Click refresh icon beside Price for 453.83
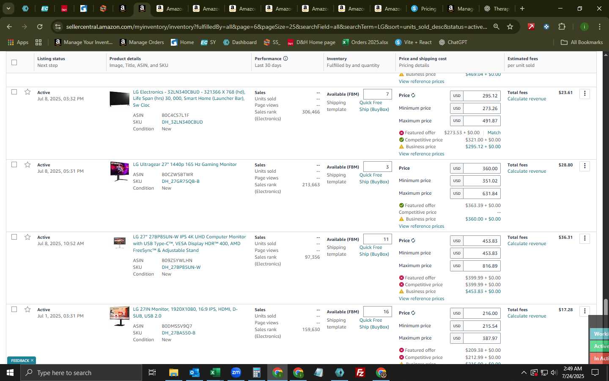Screen dimensions: 609x381 click(413, 240)
